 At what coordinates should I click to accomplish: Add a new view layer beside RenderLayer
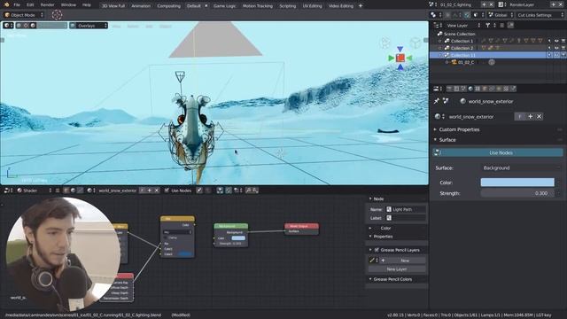click(x=553, y=4)
